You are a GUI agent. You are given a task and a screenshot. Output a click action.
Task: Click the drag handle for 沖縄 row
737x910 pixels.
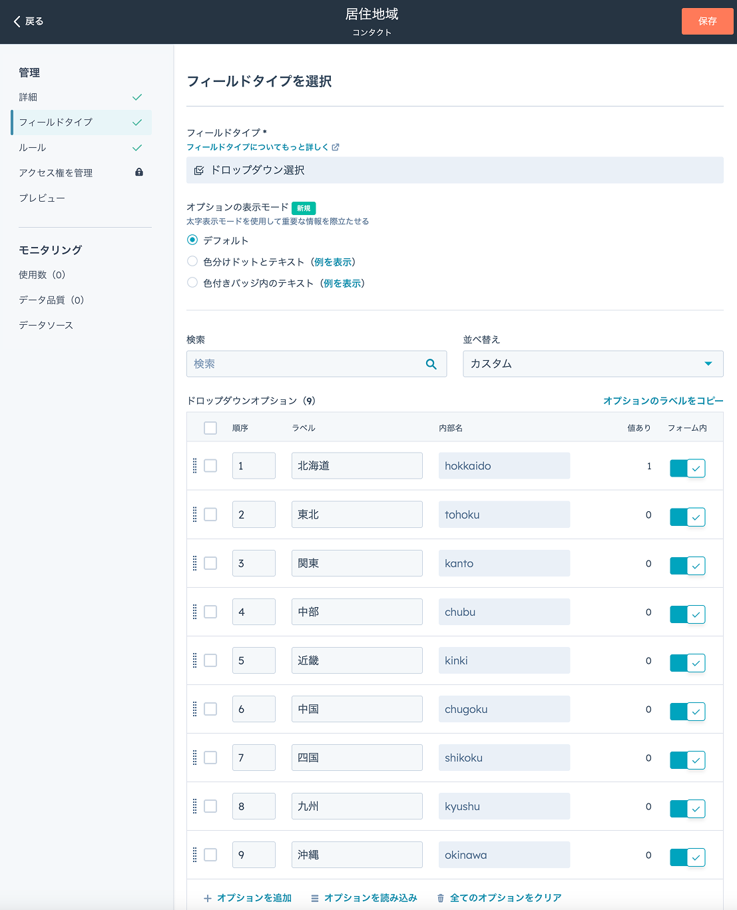click(x=194, y=855)
